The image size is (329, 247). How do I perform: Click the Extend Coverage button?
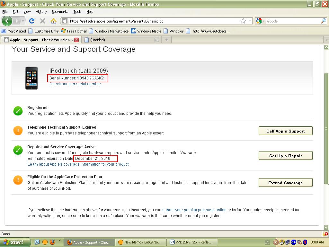[285, 183]
